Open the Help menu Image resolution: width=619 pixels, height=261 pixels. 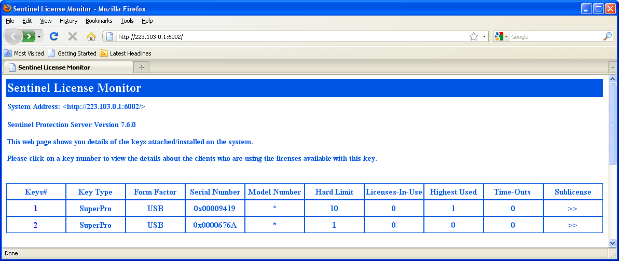pos(147,21)
